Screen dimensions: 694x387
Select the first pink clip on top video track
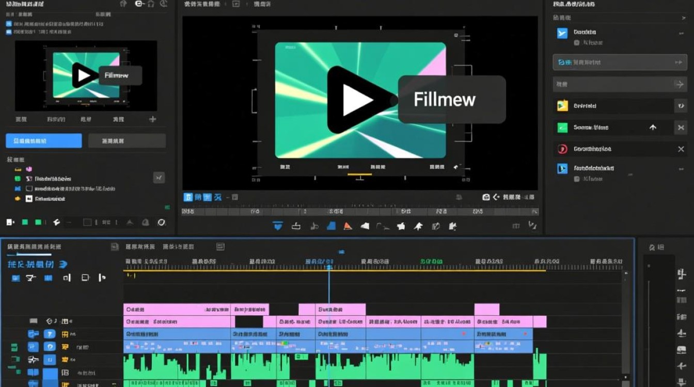[177, 310]
